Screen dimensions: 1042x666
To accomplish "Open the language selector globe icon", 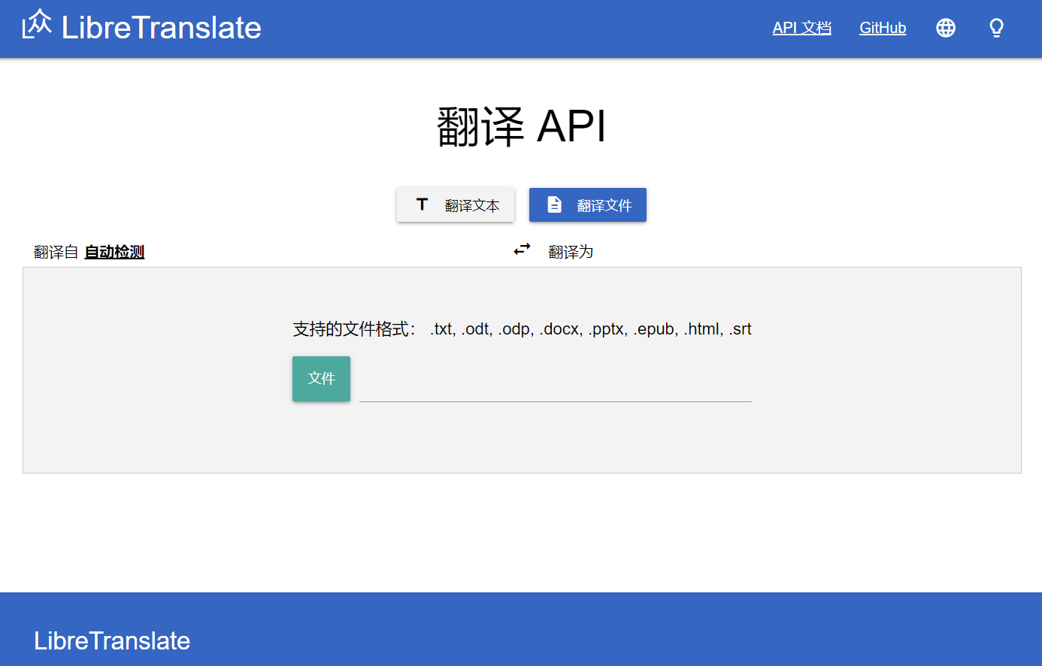I will point(945,28).
